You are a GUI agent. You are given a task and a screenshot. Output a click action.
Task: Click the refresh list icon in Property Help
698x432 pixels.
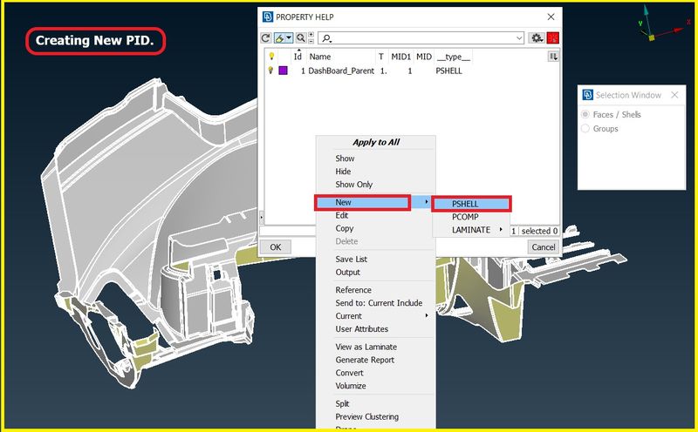click(x=266, y=38)
